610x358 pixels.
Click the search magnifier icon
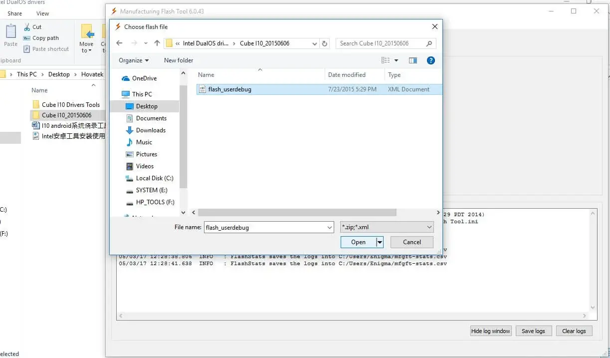coord(429,43)
